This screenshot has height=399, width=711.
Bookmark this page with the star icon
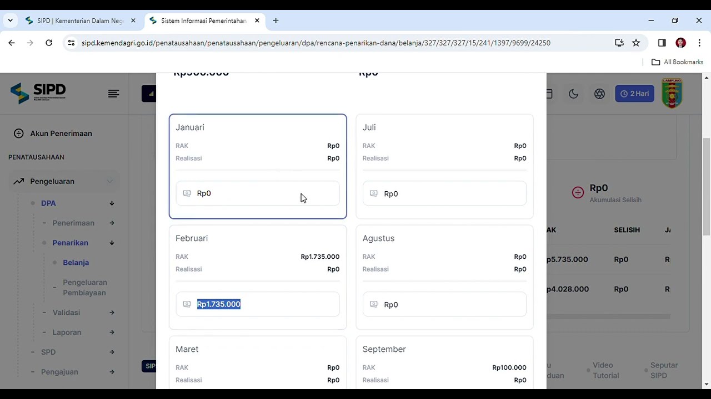[636, 43]
